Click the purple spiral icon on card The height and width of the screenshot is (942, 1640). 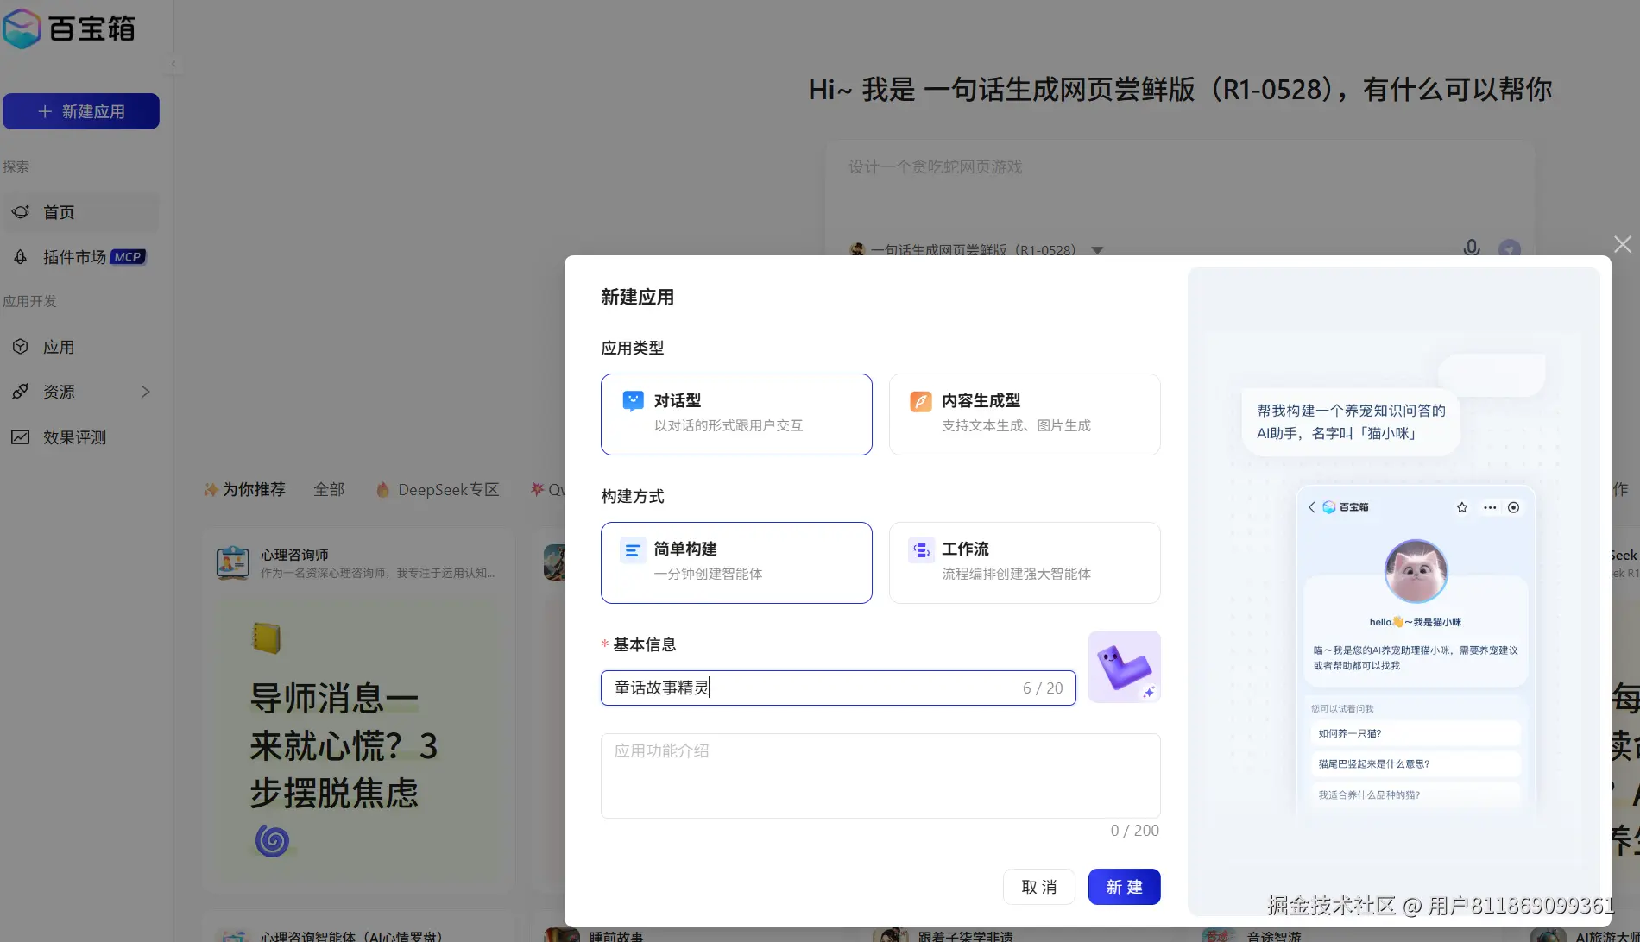tap(272, 840)
